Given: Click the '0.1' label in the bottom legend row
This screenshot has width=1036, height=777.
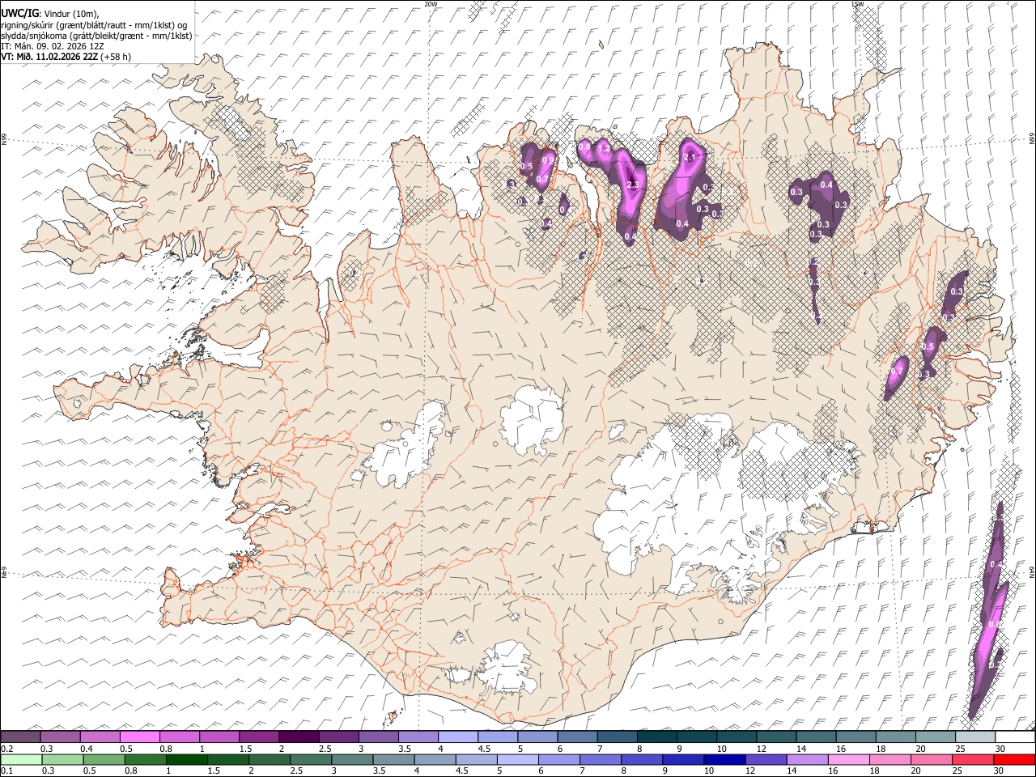Looking at the screenshot, I should (7, 771).
